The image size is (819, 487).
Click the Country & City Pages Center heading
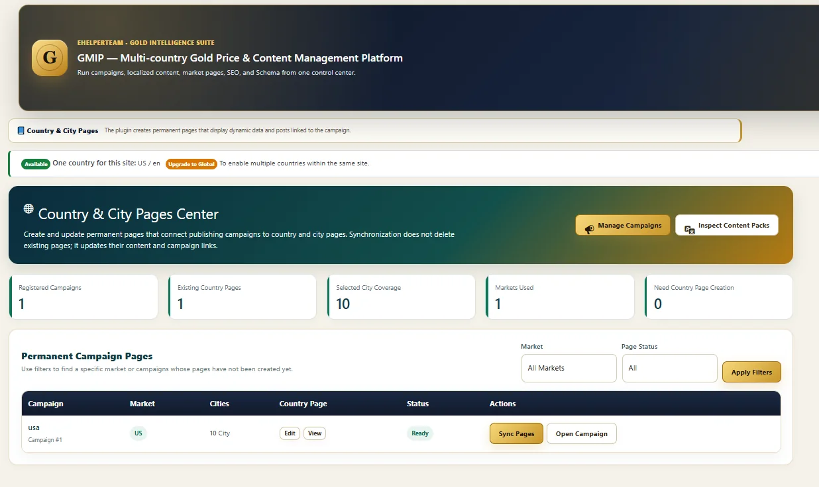pos(129,214)
